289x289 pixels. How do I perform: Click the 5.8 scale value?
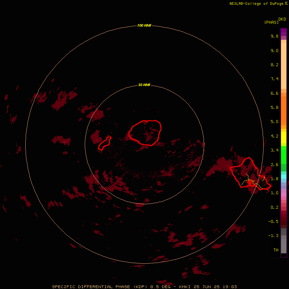[x=275, y=108]
